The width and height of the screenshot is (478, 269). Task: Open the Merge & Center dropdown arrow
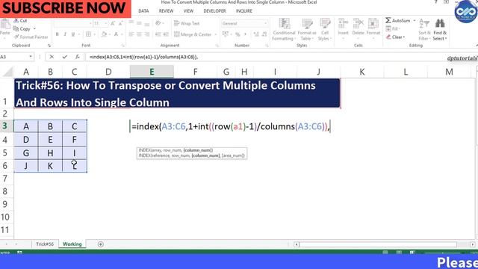[x=215, y=34]
